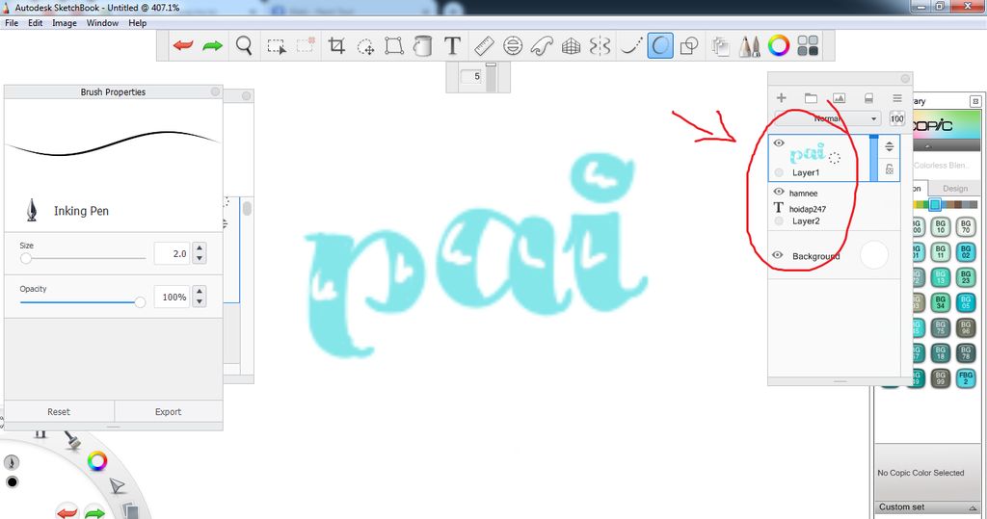Choose the rectangular Selection tool

coord(277,46)
